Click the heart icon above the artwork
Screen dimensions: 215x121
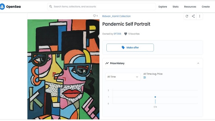pyautogui.click(x=94, y=16)
